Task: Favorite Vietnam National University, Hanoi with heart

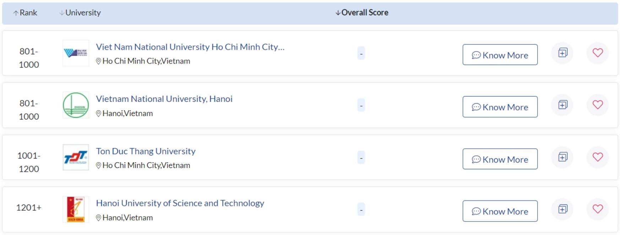Action: click(598, 105)
